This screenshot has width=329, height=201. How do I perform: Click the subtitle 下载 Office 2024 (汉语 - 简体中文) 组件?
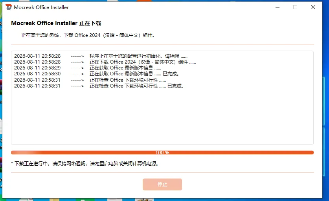[x=88, y=35]
